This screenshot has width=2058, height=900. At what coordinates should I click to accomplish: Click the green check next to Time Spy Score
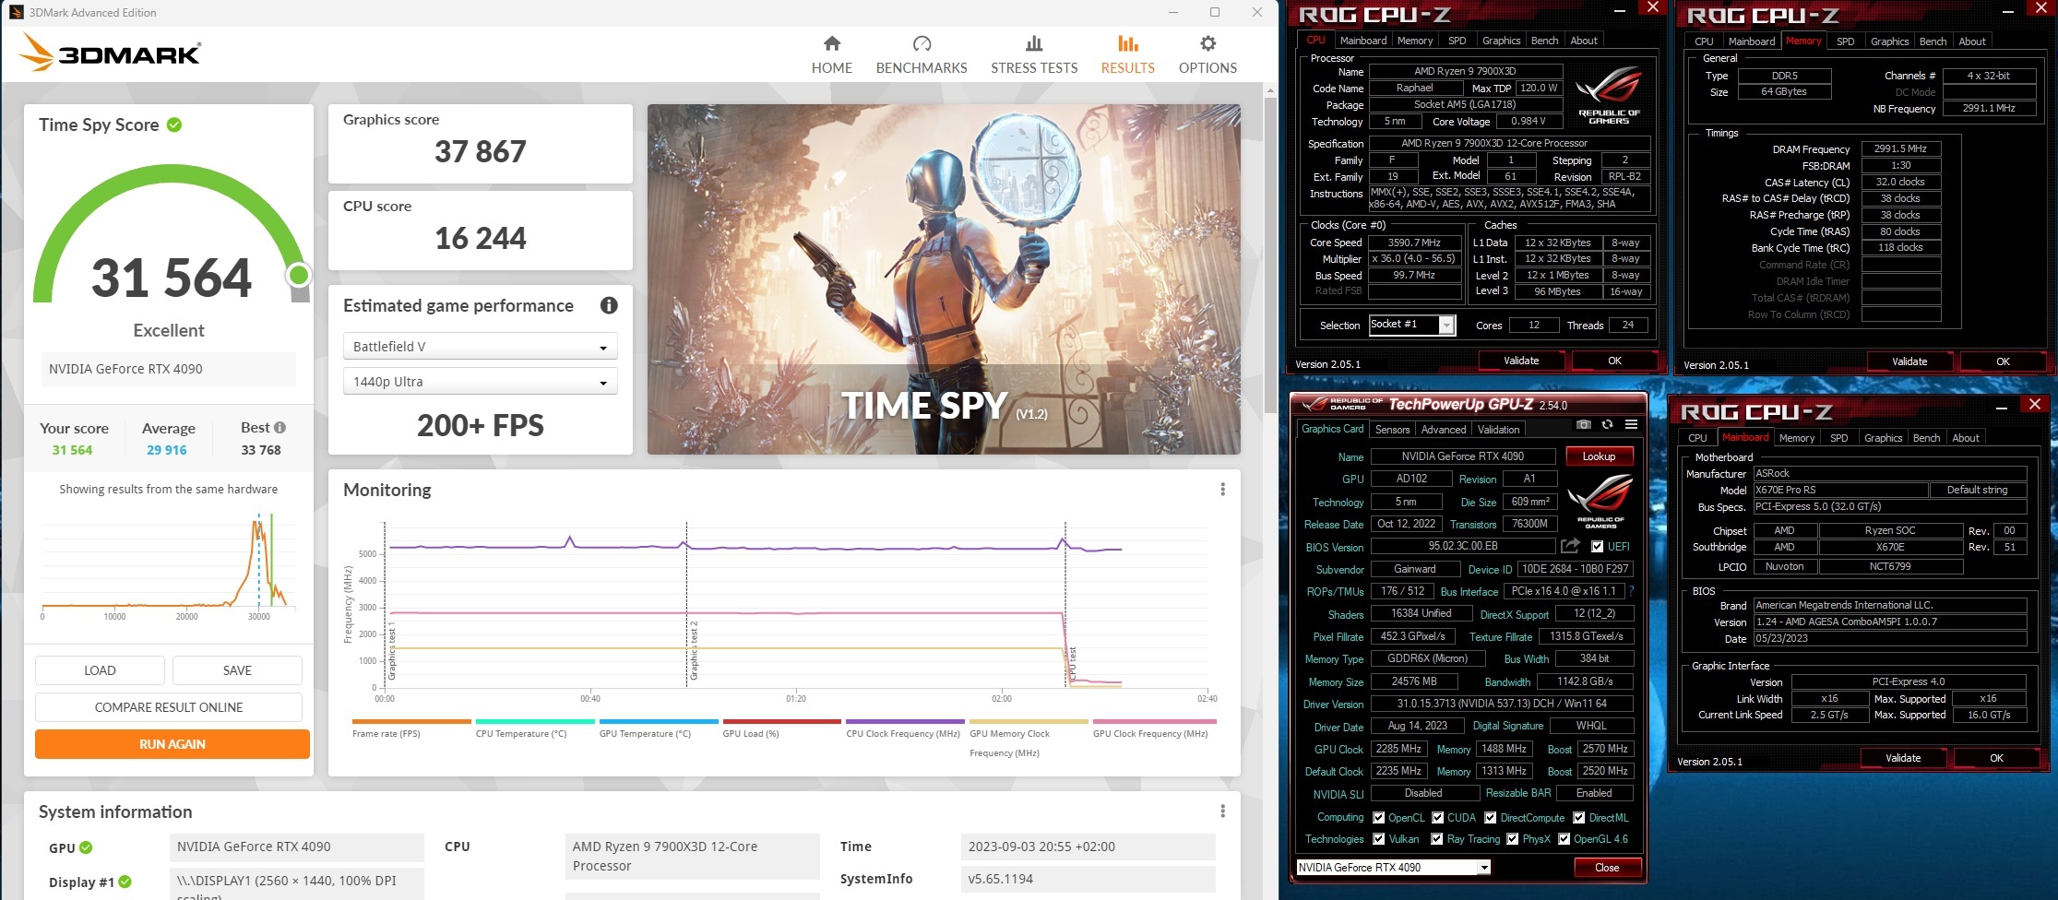[174, 124]
